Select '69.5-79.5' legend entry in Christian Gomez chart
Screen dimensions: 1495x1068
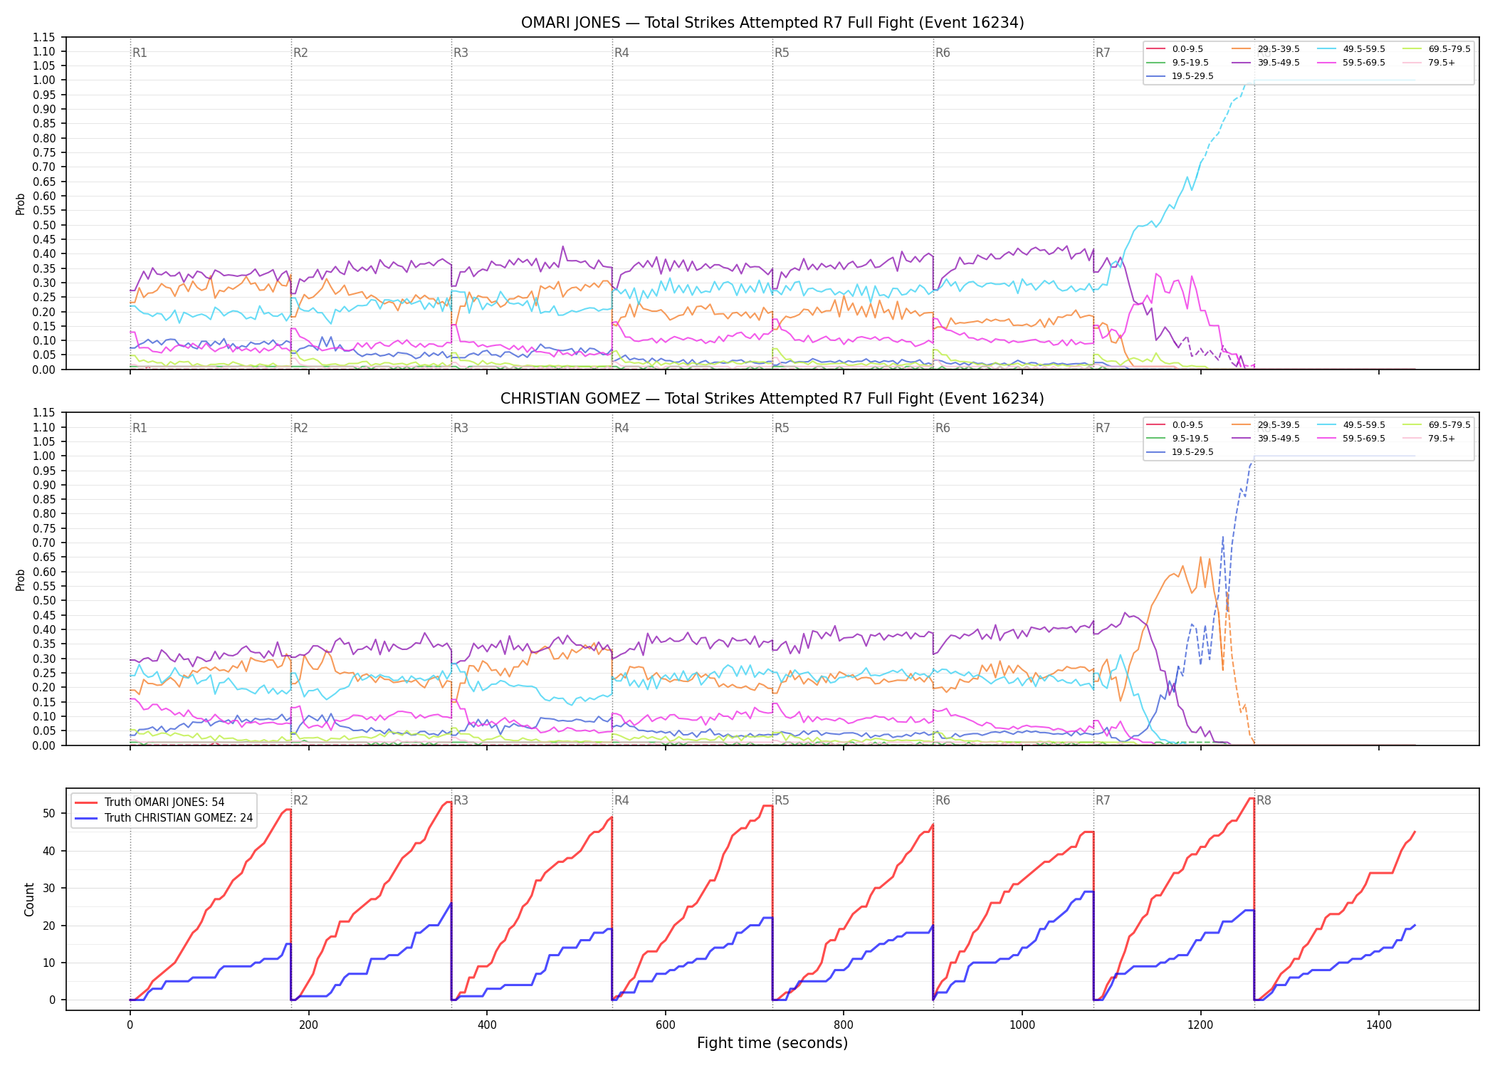click(1436, 425)
